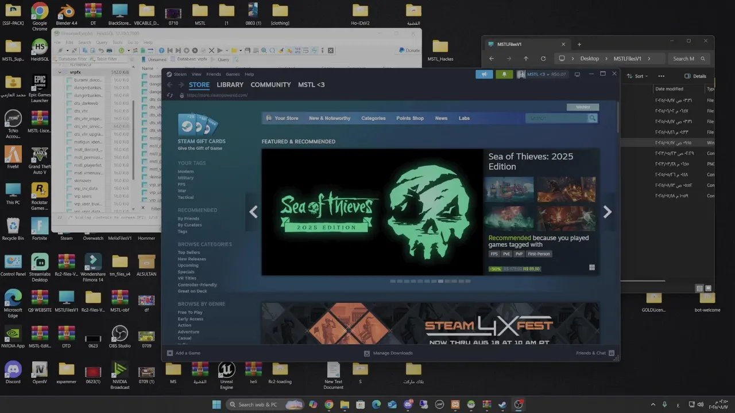The image size is (735, 413).
Task: Open the View menu in Steam
Action: [196, 74]
